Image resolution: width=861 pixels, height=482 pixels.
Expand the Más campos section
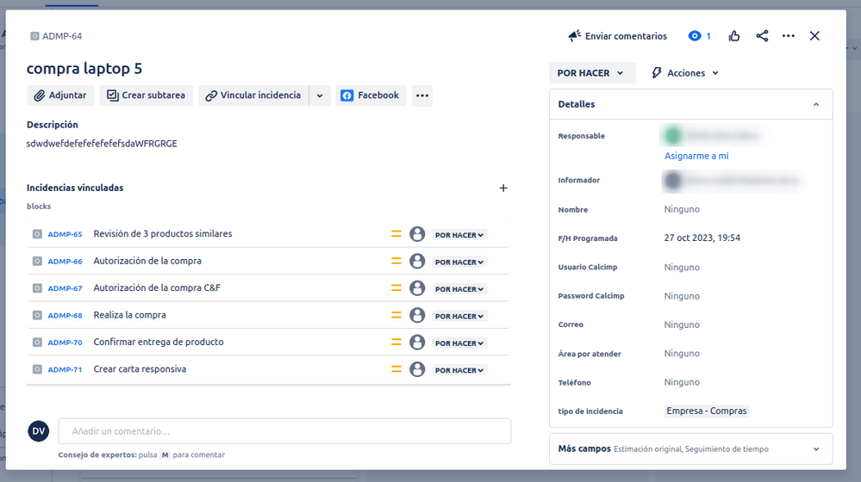click(x=815, y=449)
